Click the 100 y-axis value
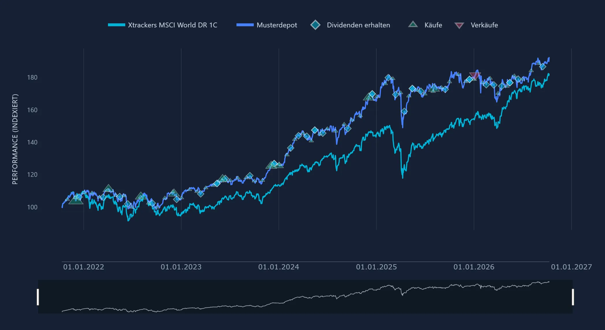 32,207
